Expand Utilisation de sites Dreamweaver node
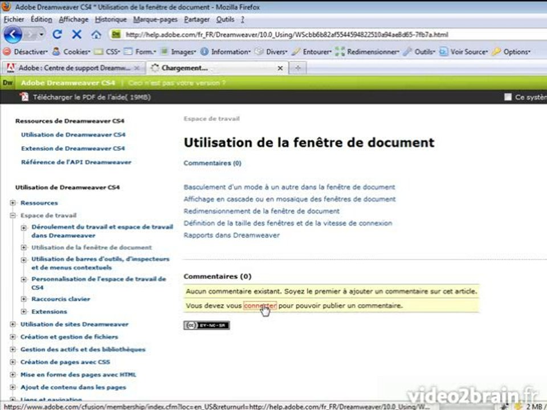The width and height of the screenshot is (547, 410). pos(13,324)
